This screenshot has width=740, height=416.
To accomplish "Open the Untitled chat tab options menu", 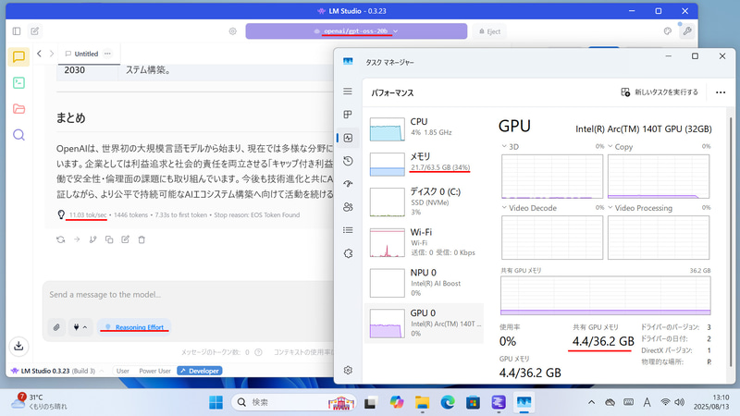I will tap(107, 54).
